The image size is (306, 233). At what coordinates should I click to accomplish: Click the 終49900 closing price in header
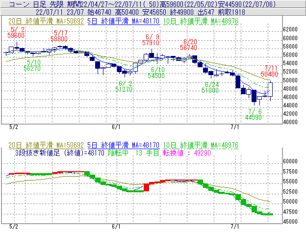coord(181,12)
